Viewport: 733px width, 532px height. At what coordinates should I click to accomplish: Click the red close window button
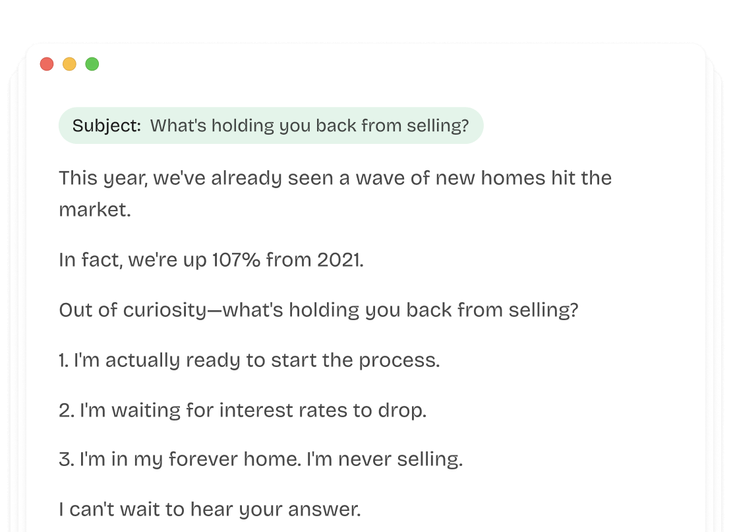[x=47, y=64]
